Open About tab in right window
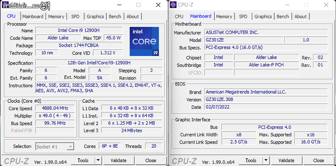This screenshot has width=336, height=166. 301,17
